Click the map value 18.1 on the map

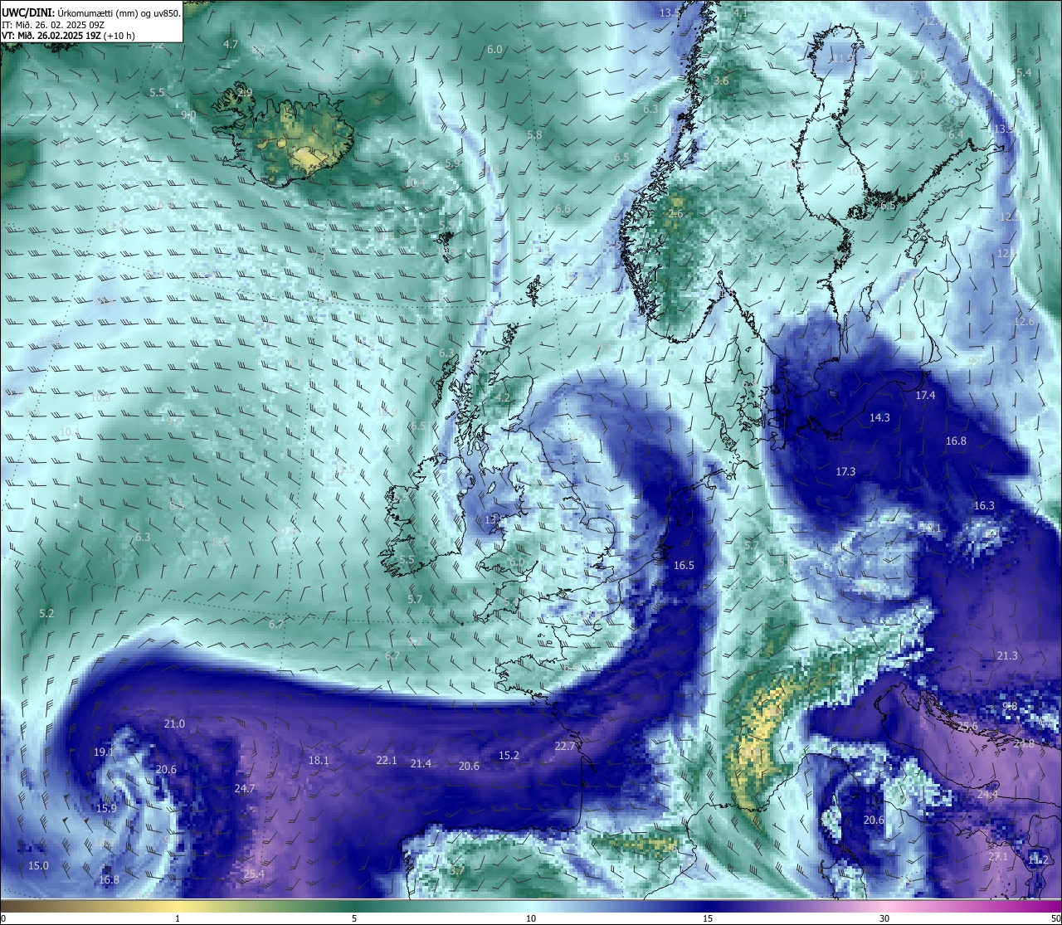[319, 760]
